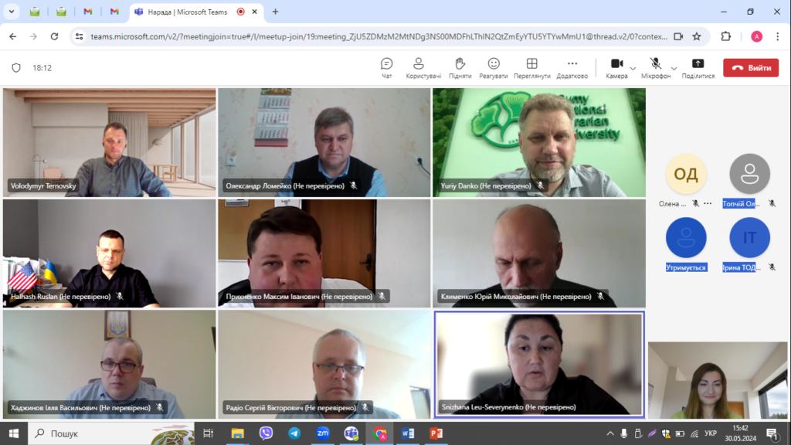Bookmark this page with the star icon
This screenshot has width=791, height=445.
click(x=697, y=36)
